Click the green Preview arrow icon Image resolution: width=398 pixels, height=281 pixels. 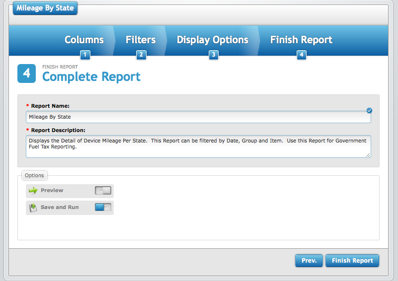[33, 190]
